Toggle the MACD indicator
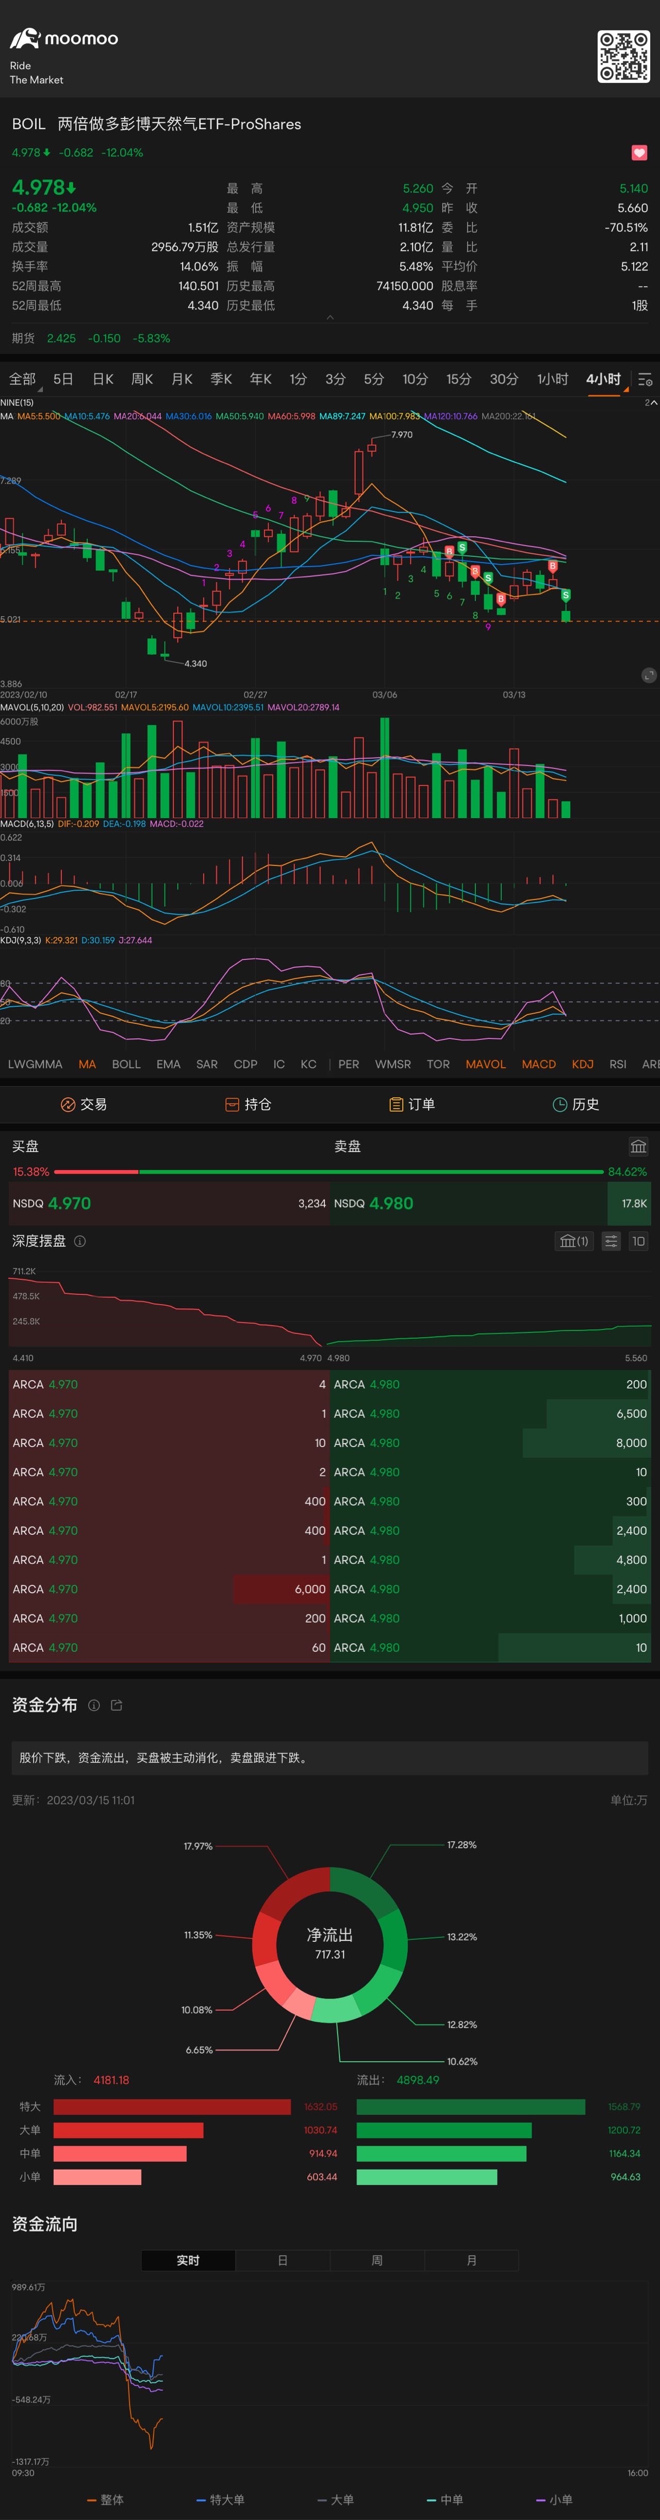 (x=539, y=1064)
